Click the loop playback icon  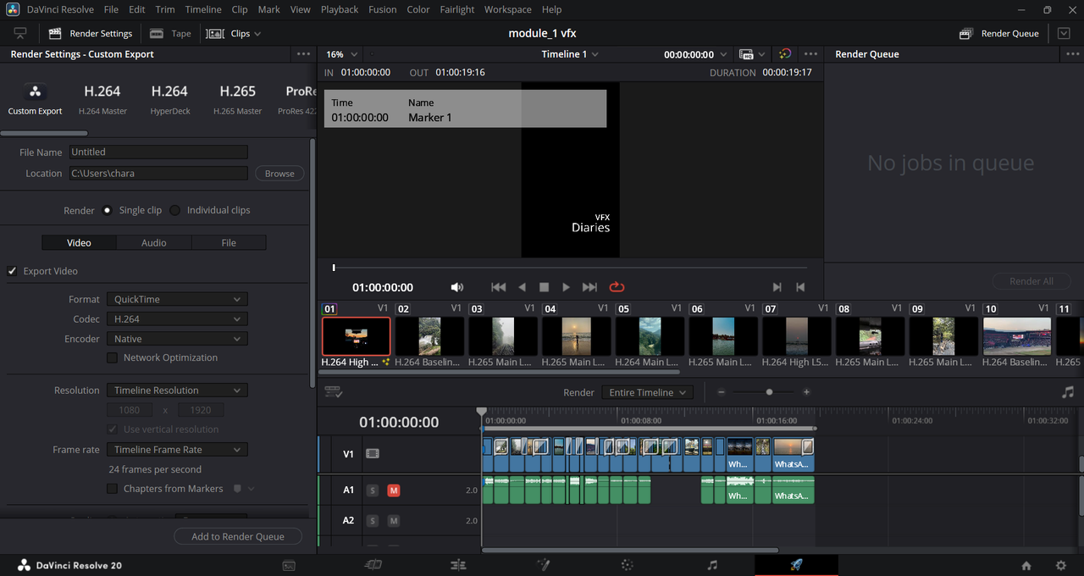tap(617, 287)
